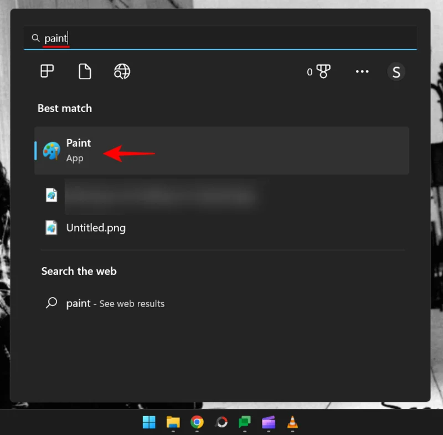Filter search results by Apps
This screenshot has height=435, width=443.
(x=48, y=71)
